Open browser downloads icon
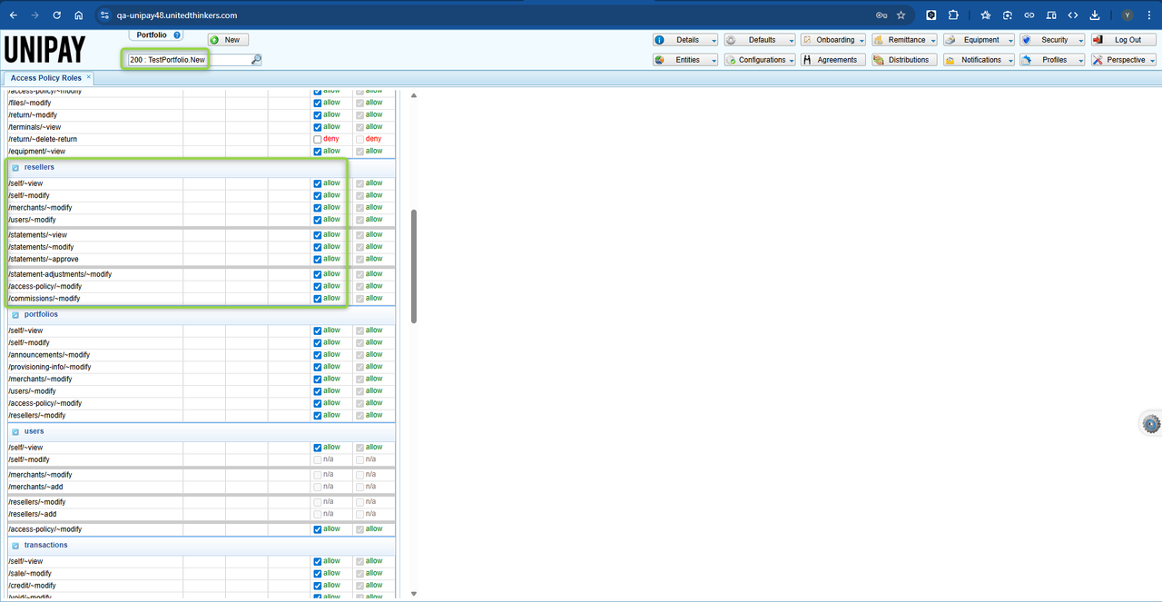 pyautogui.click(x=1095, y=15)
